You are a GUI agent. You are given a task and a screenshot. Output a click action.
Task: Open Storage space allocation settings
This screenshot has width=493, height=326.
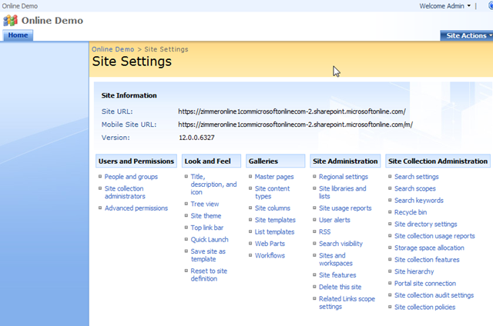pyautogui.click(x=429, y=248)
